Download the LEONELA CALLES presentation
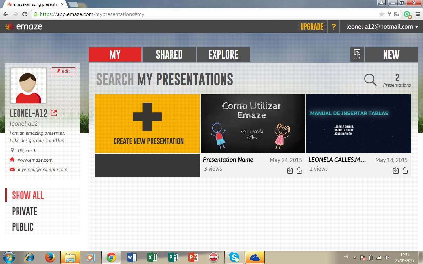The height and width of the screenshot is (264, 423). 396,170
